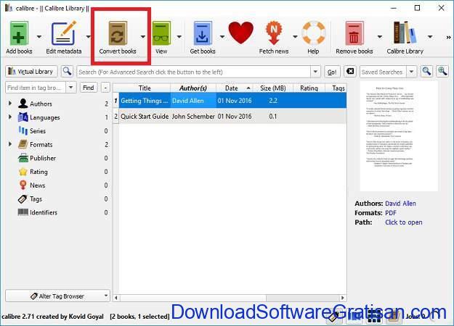Click the book list horizontal scrollbar left arrow

click(x=116, y=298)
